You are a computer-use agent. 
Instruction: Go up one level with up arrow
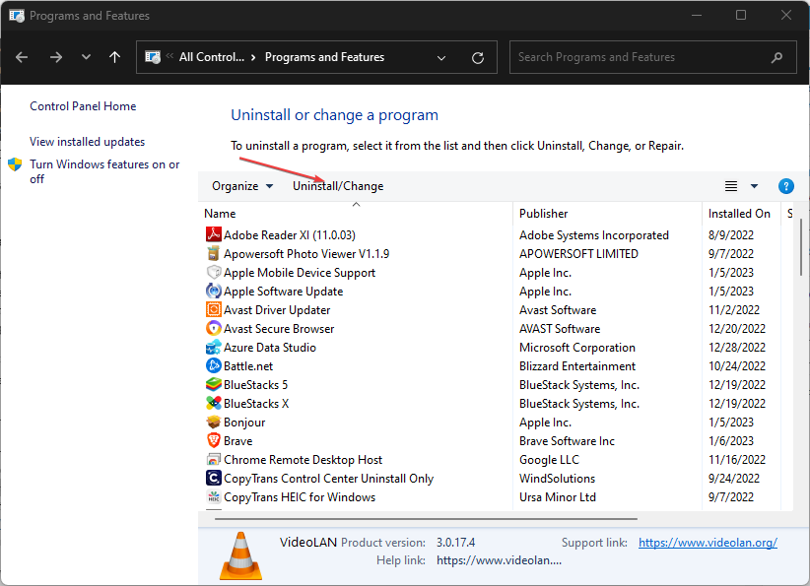click(114, 57)
